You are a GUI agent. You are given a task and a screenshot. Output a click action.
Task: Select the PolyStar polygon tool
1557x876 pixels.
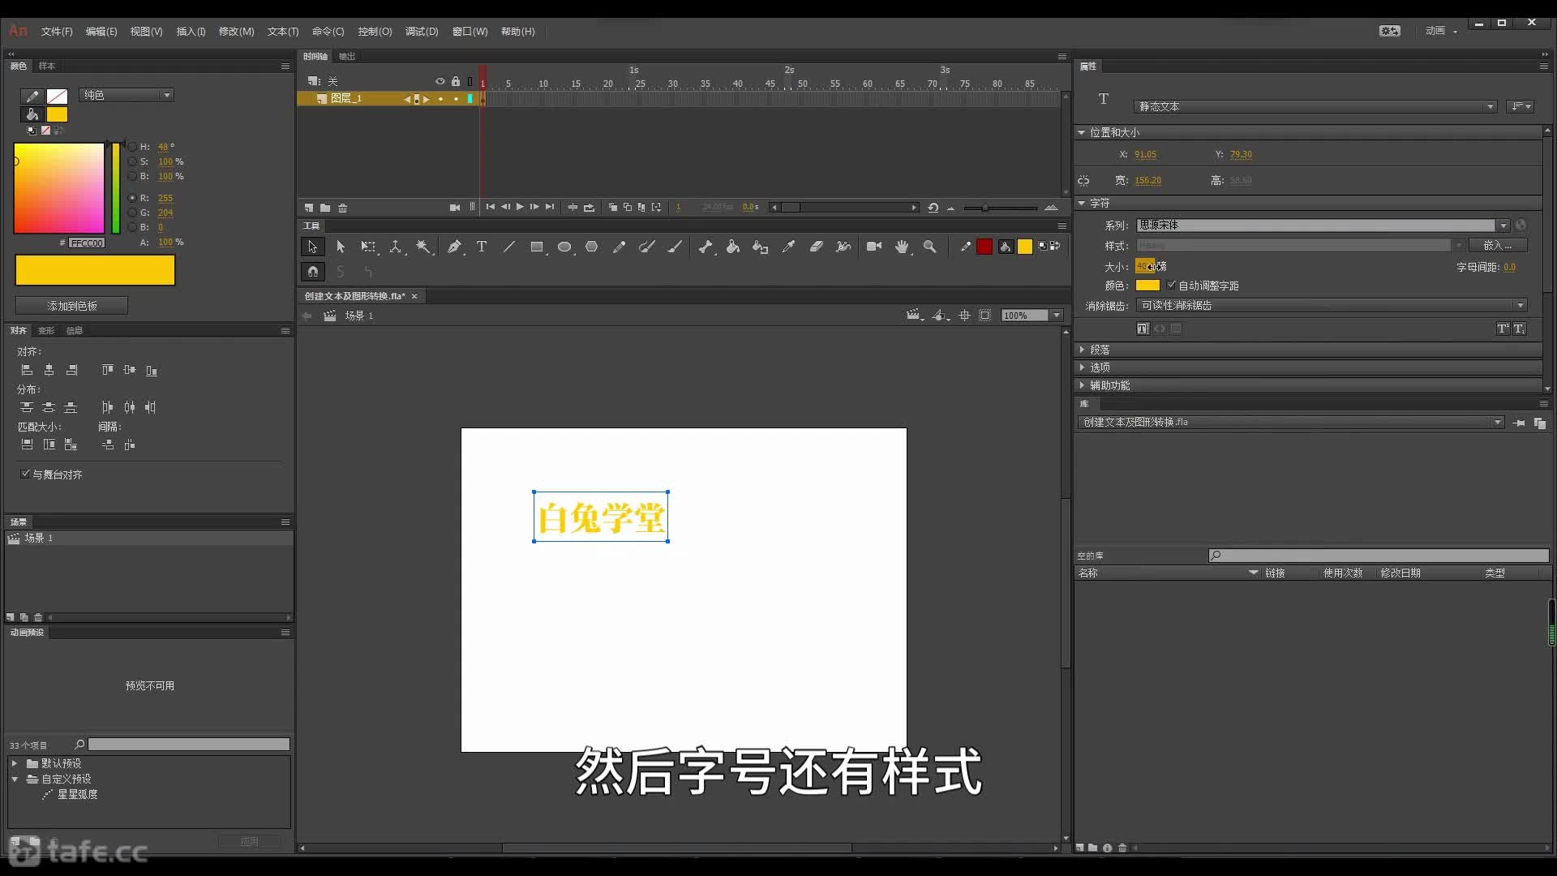(592, 247)
